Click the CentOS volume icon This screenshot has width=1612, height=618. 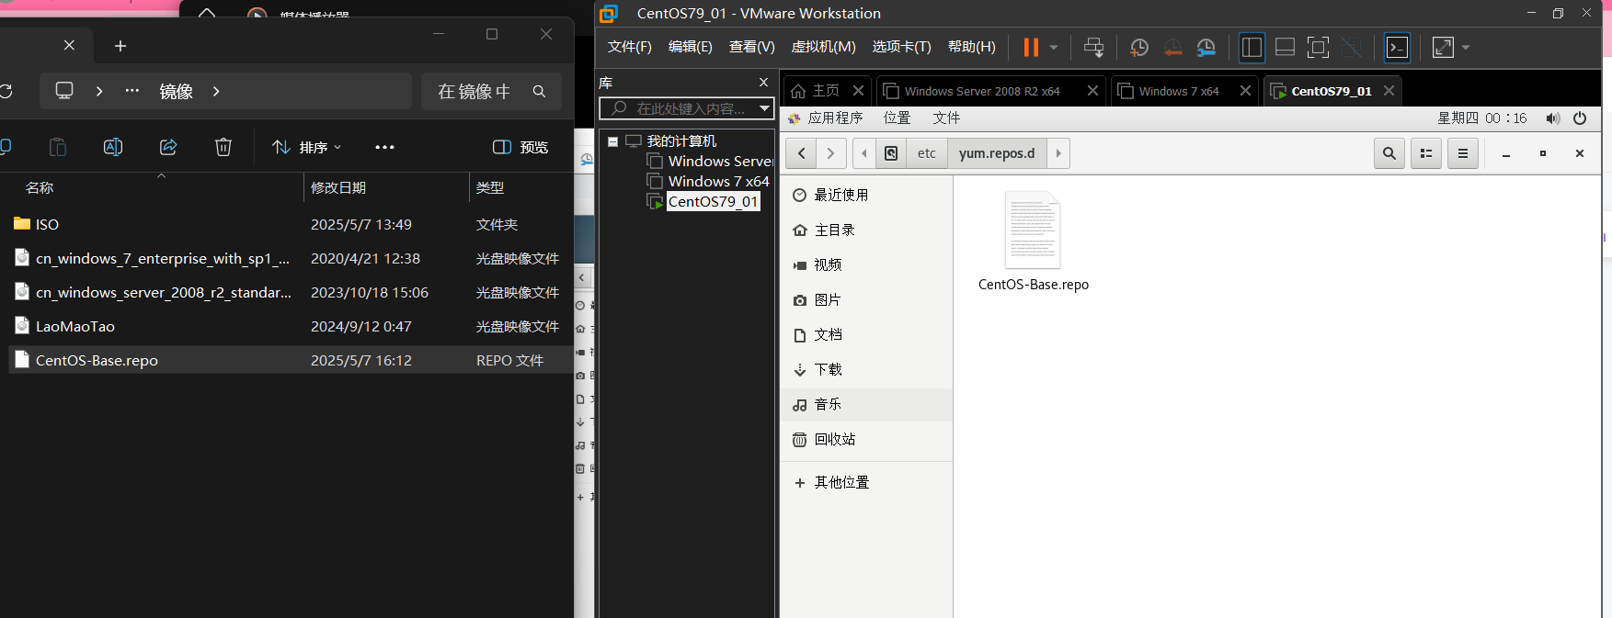coord(1553,118)
